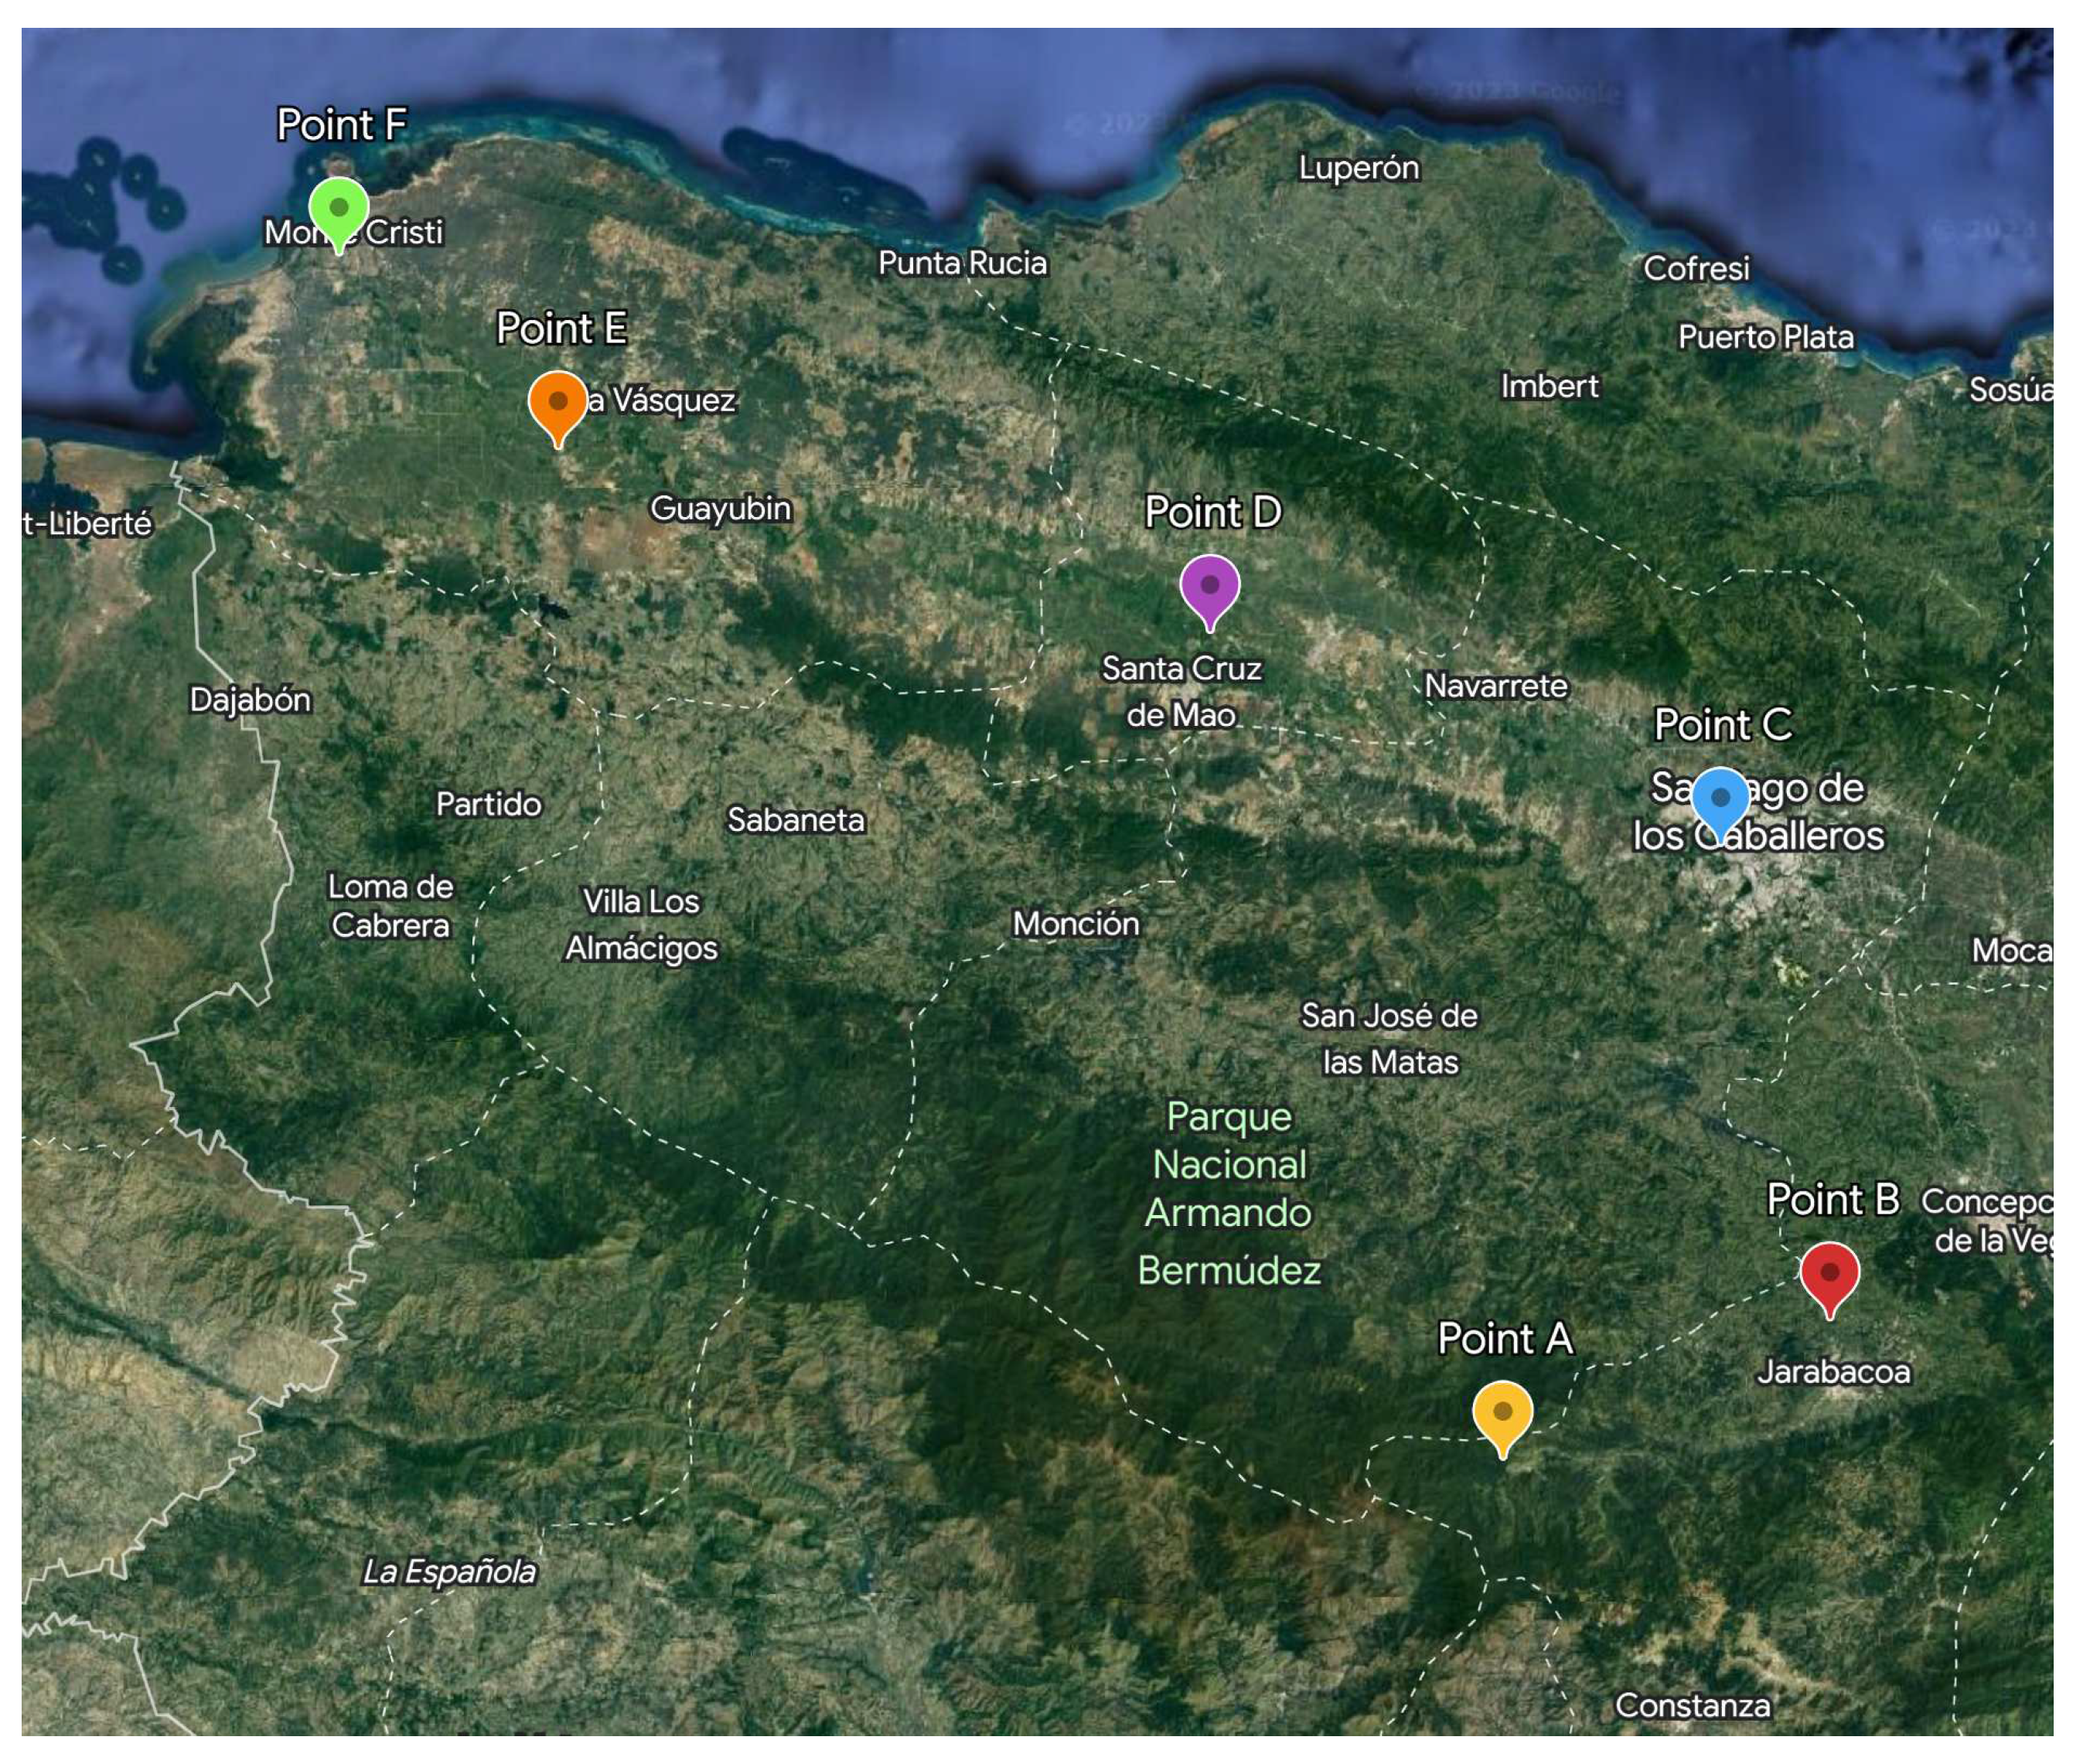The height and width of the screenshot is (1764, 2073).
Task: Click the orange Point E map pin
Action: tap(557, 403)
